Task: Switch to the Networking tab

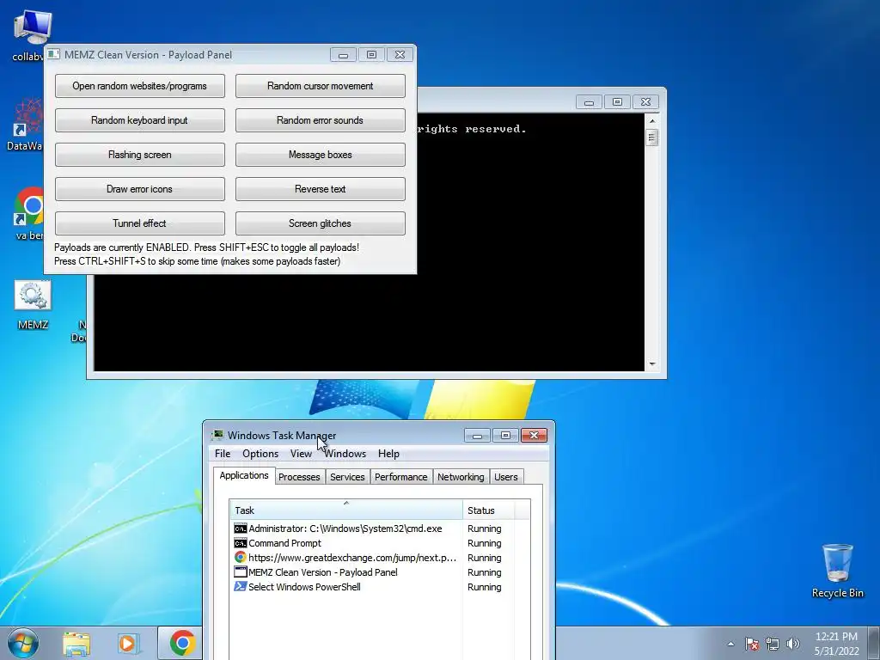Action: point(461,476)
